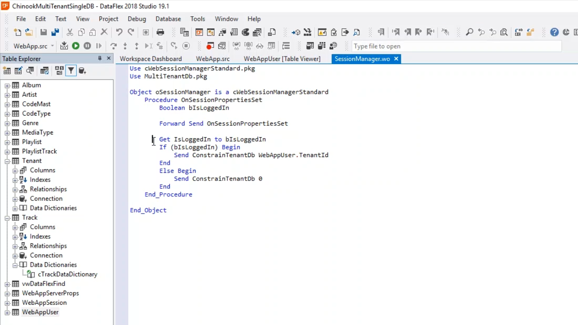Click the Save All icon
Image resolution: width=578 pixels, height=325 pixels.
(55, 32)
